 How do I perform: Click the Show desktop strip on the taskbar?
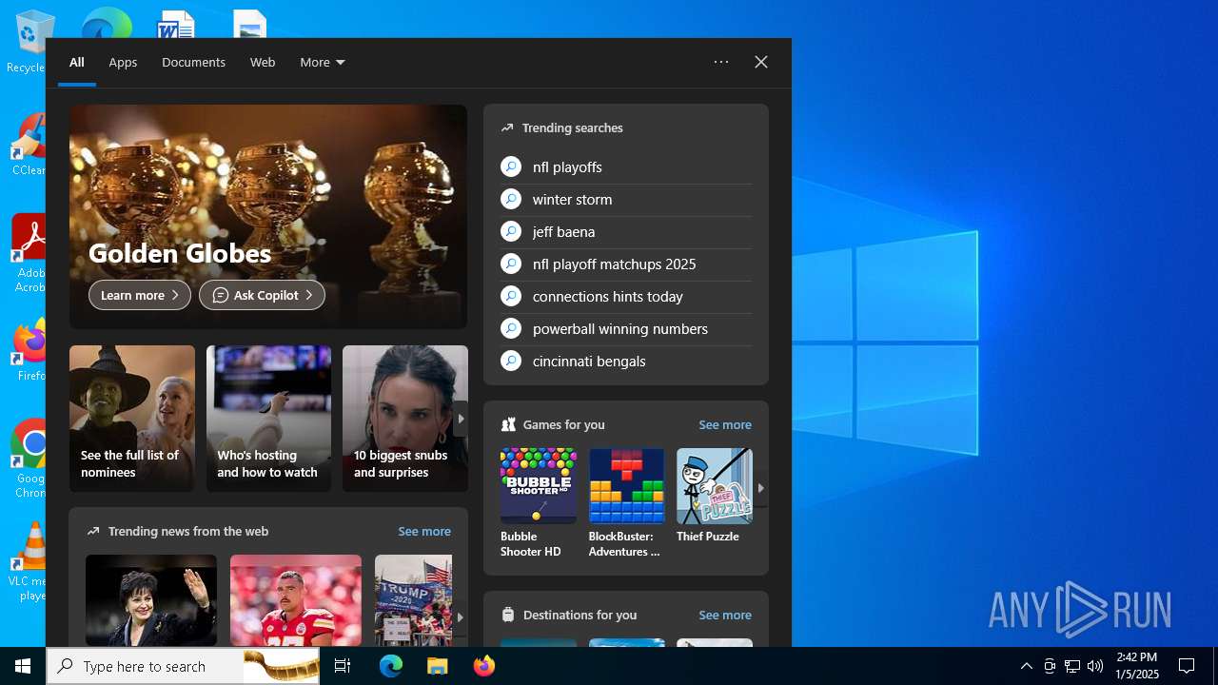coord(1215,666)
